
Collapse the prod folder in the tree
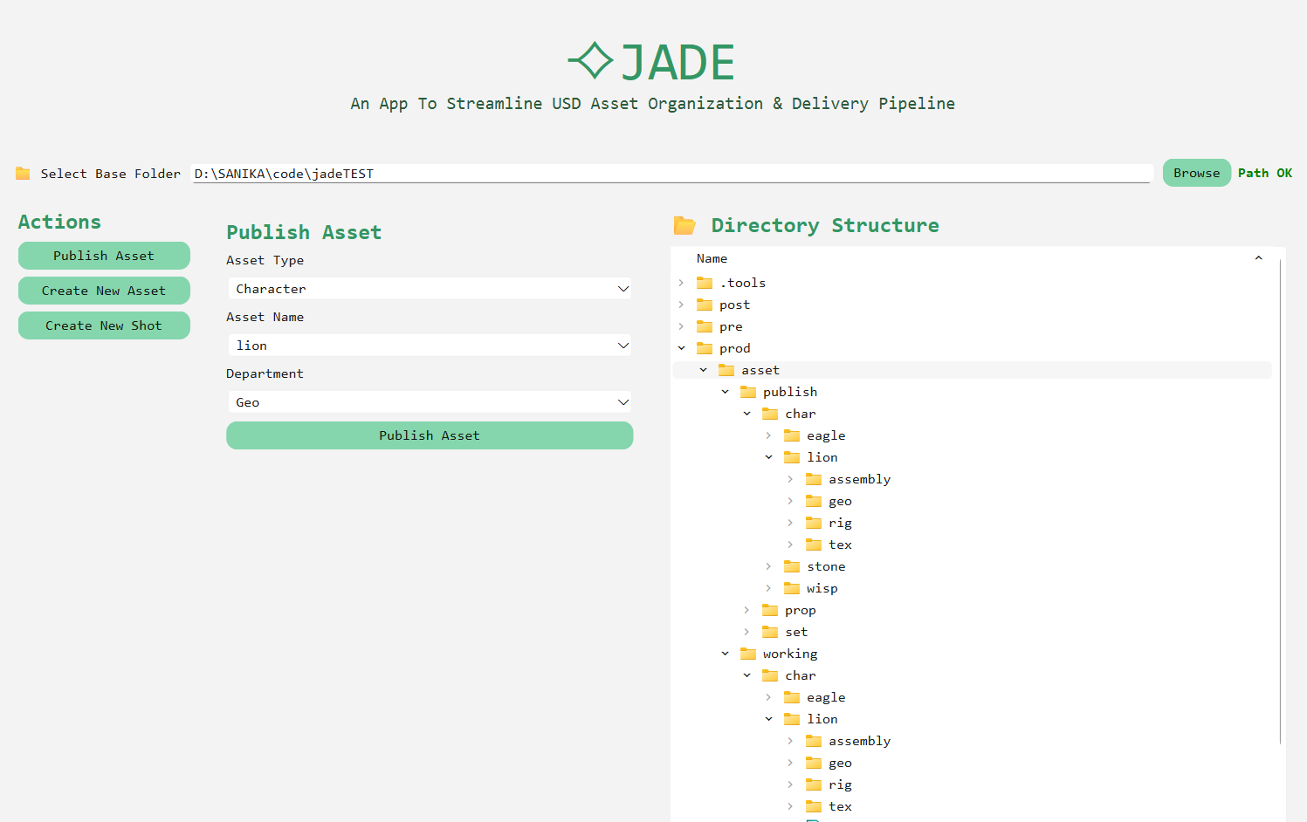click(x=682, y=348)
